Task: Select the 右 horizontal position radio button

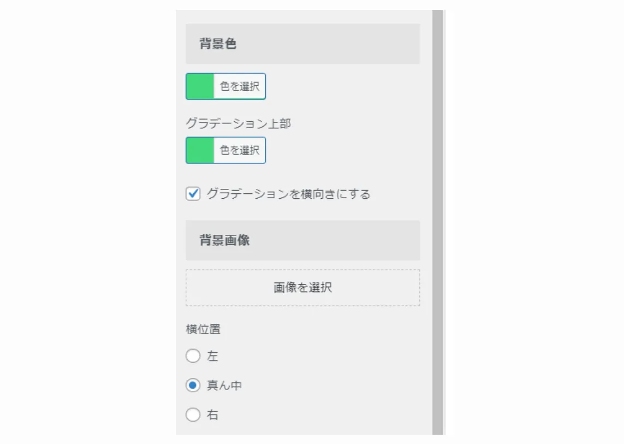Action: coord(192,415)
